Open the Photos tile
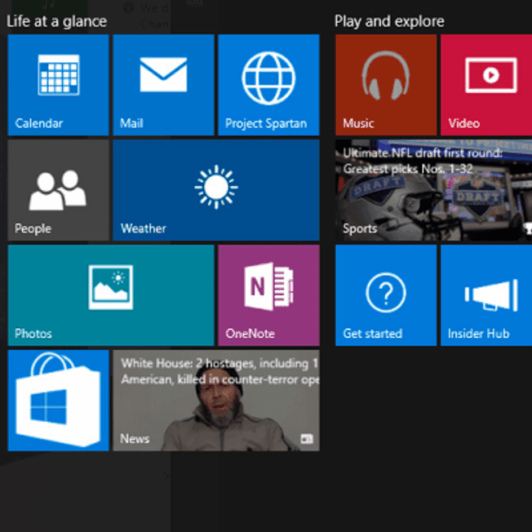Viewport: 532px width, 532px height. 111,295
